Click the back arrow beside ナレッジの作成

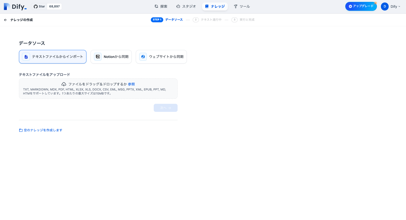[x=6, y=20]
